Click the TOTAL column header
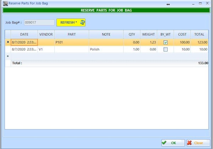Screen dimensions: 213x149 (199, 34)
